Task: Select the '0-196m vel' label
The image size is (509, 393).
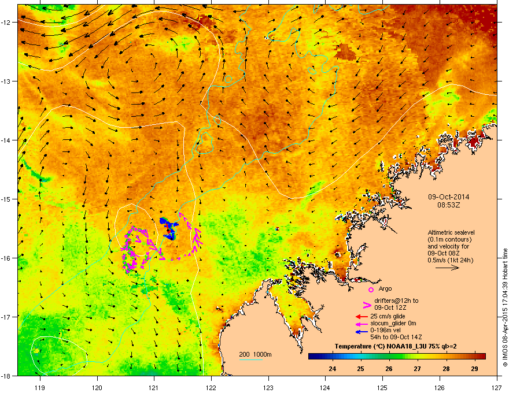Action: pos(385,331)
